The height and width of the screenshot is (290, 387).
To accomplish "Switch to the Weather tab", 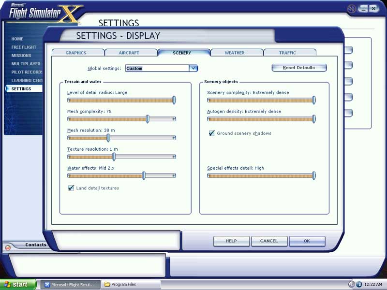I will [x=235, y=53].
